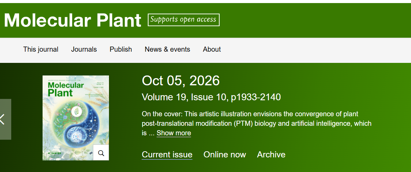
Task: Expand cover description with Show more
Action: [x=174, y=133]
